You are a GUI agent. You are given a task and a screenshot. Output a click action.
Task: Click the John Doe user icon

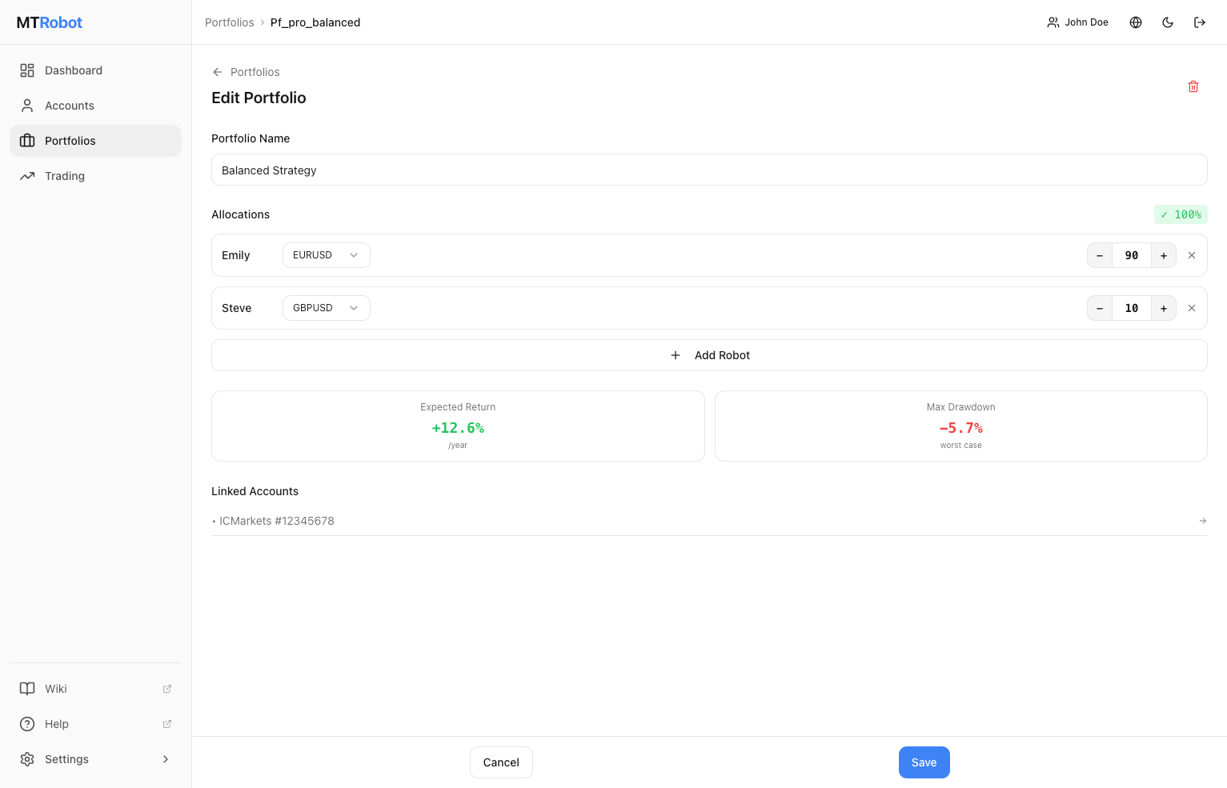(x=1053, y=22)
